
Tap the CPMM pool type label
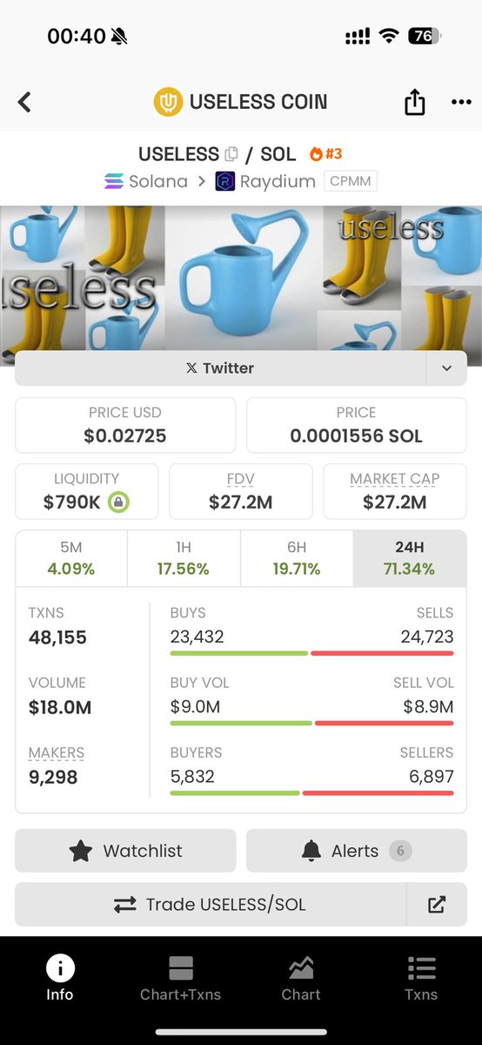click(x=351, y=181)
